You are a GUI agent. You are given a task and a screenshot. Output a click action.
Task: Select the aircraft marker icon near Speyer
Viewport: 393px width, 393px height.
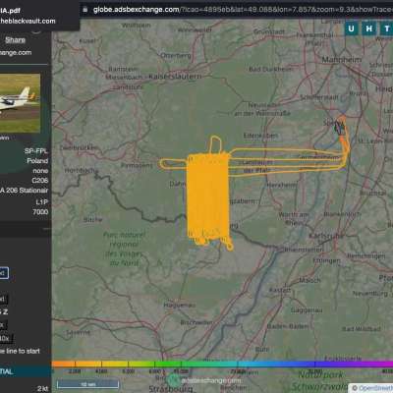(x=339, y=128)
